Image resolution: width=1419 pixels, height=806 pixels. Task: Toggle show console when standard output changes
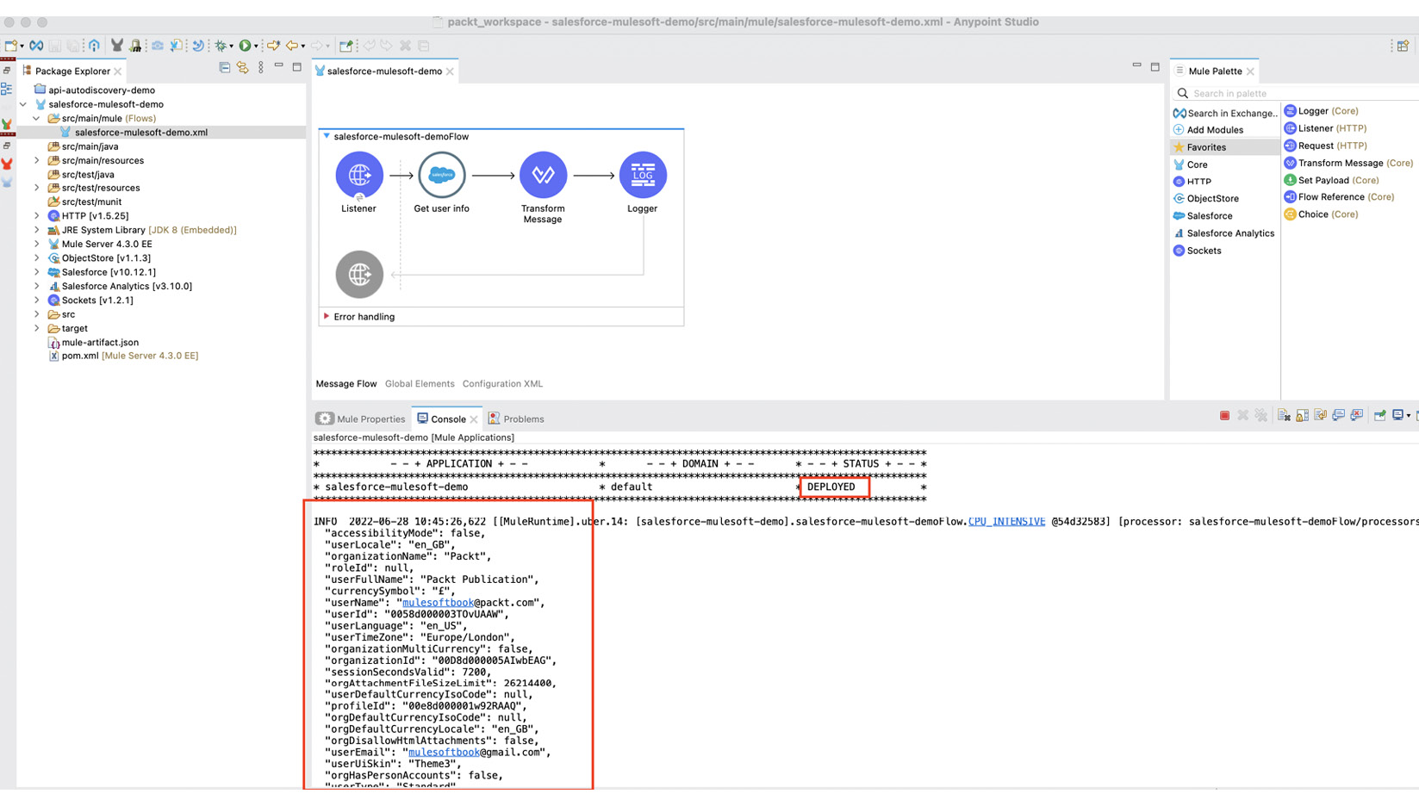(1338, 416)
